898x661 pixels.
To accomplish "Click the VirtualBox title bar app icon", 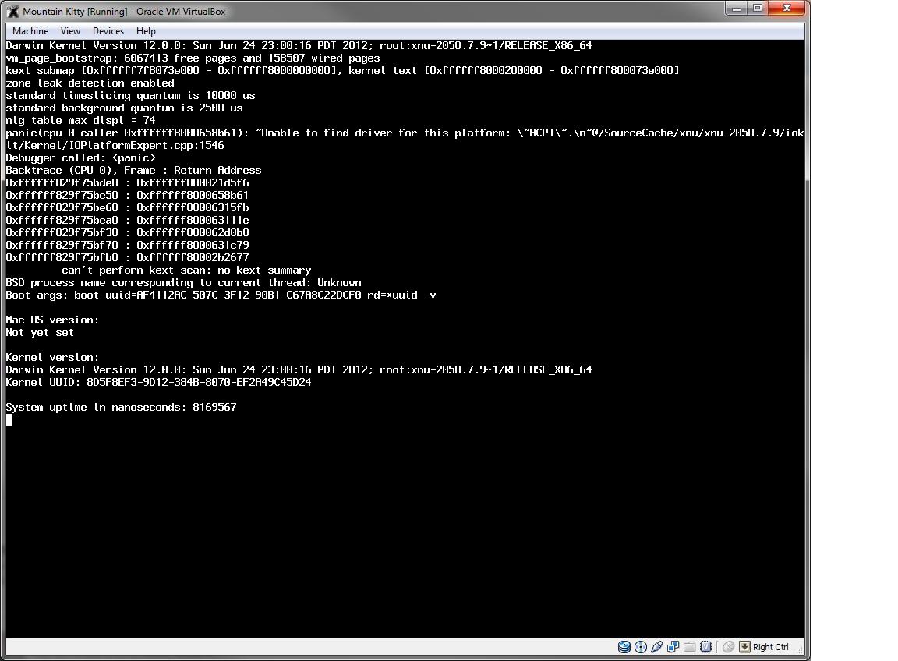I will [12, 12].
